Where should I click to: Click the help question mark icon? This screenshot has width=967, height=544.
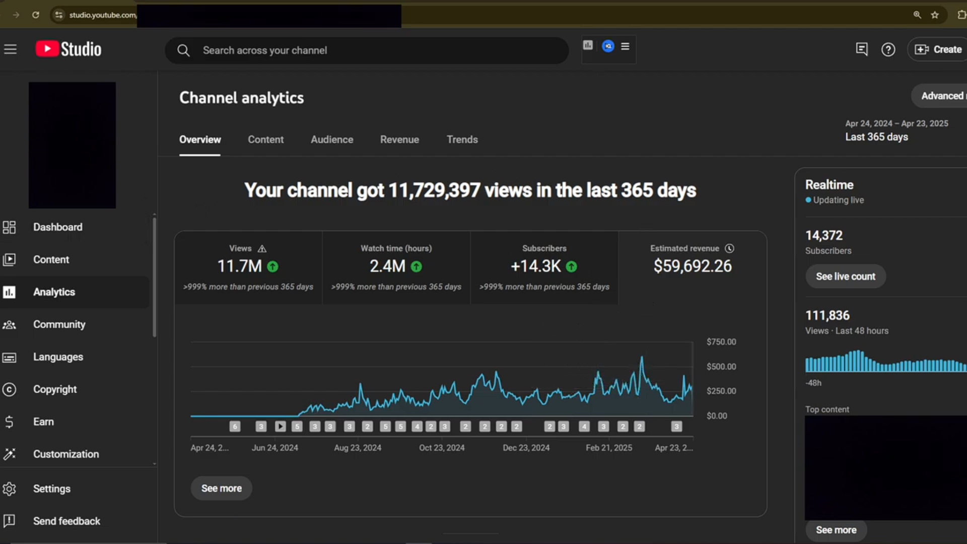(x=888, y=49)
